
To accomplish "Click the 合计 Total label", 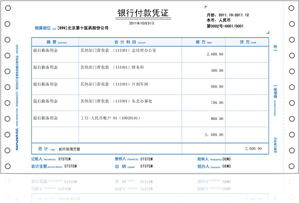I will [x=47, y=149].
